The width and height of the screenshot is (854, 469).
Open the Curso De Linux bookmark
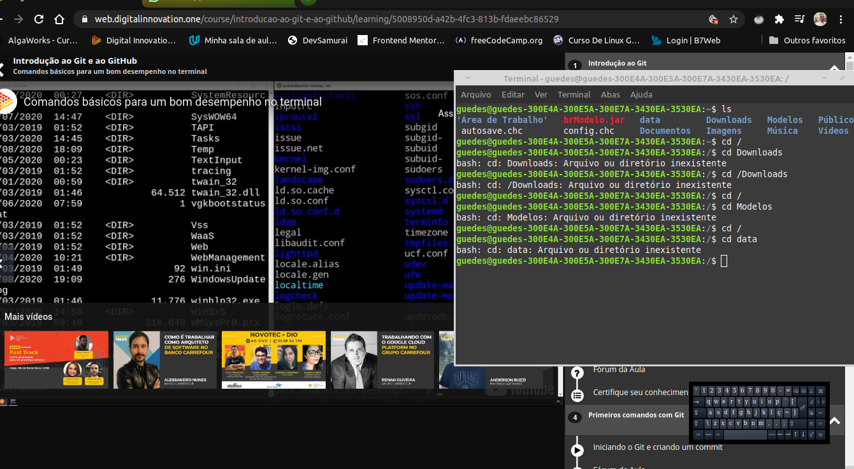pyautogui.click(x=597, y=40)
